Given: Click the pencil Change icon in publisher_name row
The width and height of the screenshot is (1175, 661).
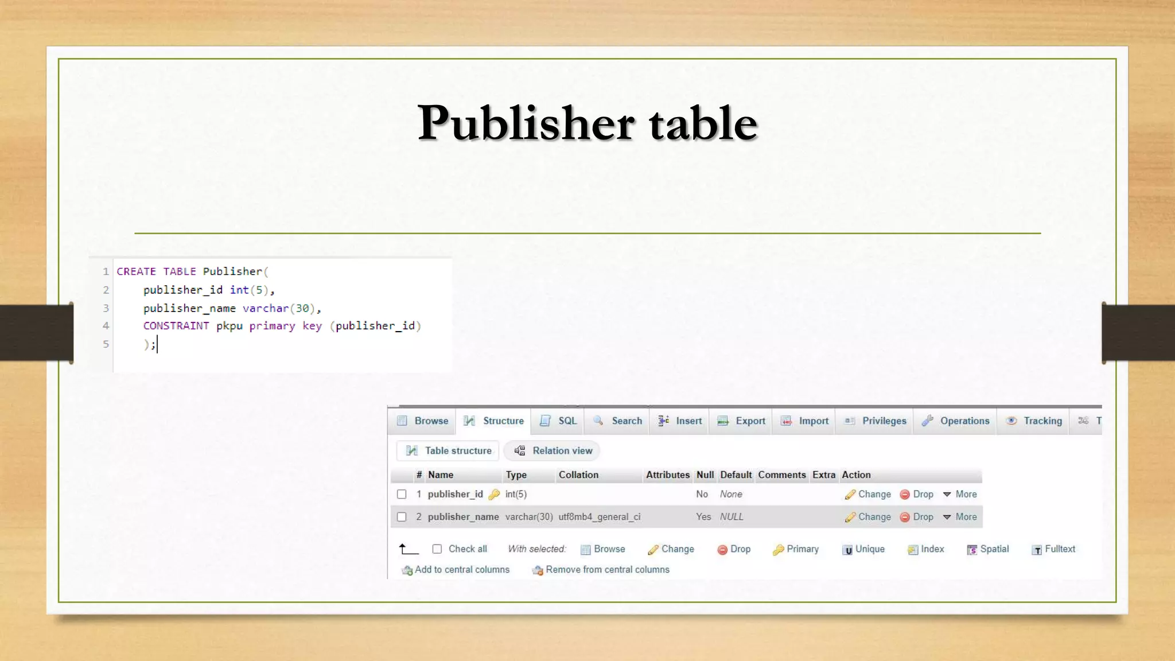Looking at the screenshot, I should 850,518.
